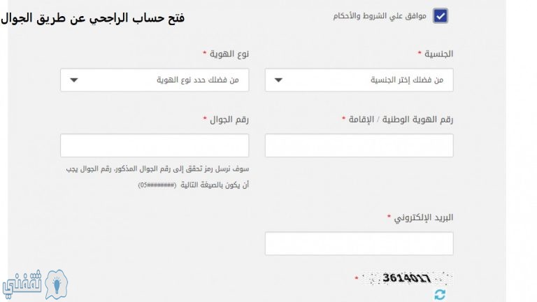Focus the email (البريد الإلكتروني) input field

[x=359, y=243]
